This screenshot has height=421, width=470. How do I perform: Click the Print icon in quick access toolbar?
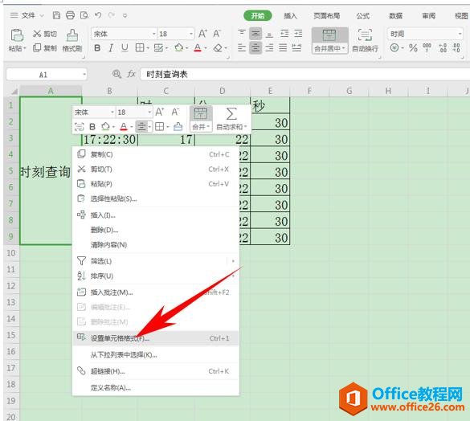(70, 15)
